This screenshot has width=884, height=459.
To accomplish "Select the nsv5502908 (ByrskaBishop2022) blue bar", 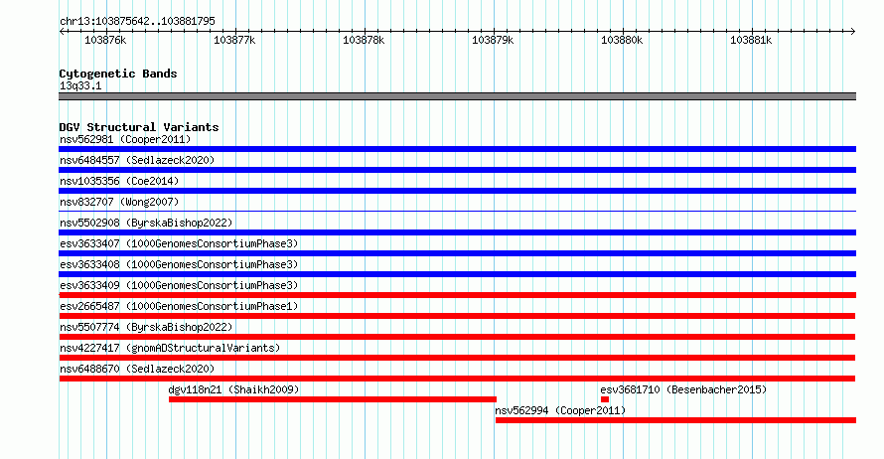I will pos(457,232).
